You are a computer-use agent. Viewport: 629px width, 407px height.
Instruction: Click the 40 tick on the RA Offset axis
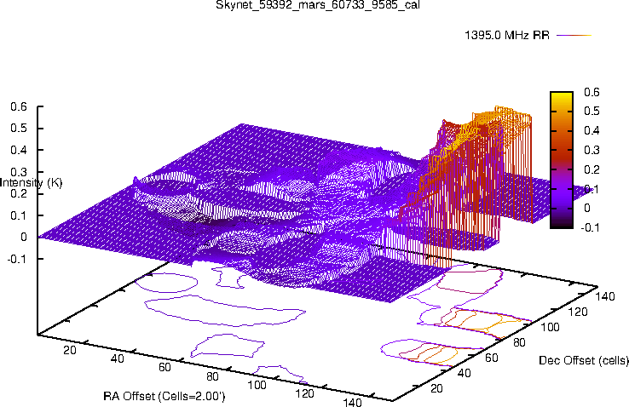click(x=117, y=358)
